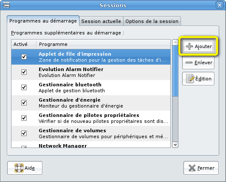Click the minus icon on Enlever button

point(189,63)
